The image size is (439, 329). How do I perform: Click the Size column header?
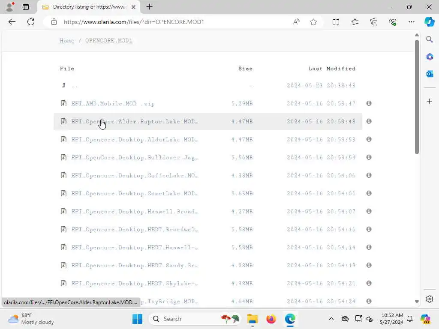tap(245, 69)
